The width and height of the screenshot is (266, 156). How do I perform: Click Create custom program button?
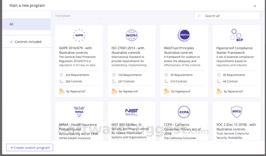tap(30, 148)
